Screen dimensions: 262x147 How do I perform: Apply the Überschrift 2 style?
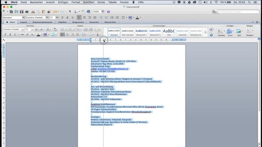[155, 32]
